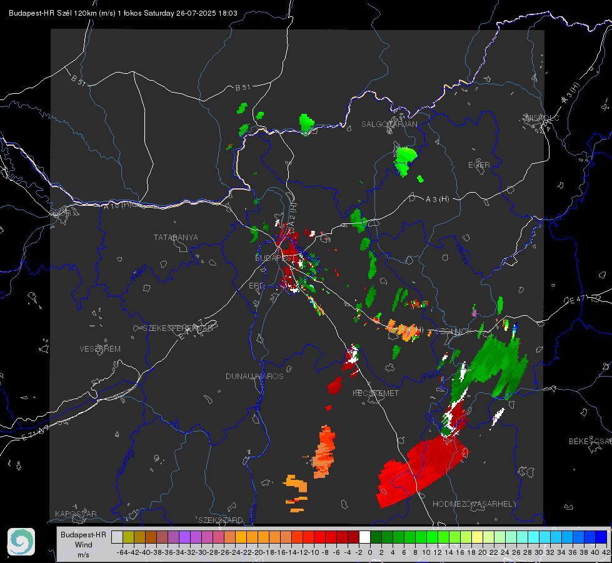Select the white zero-value legend swatch

pos(364,537)
